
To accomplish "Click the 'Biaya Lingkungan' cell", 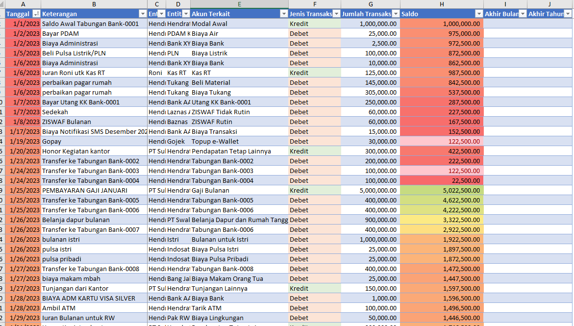I will (239, 318).
